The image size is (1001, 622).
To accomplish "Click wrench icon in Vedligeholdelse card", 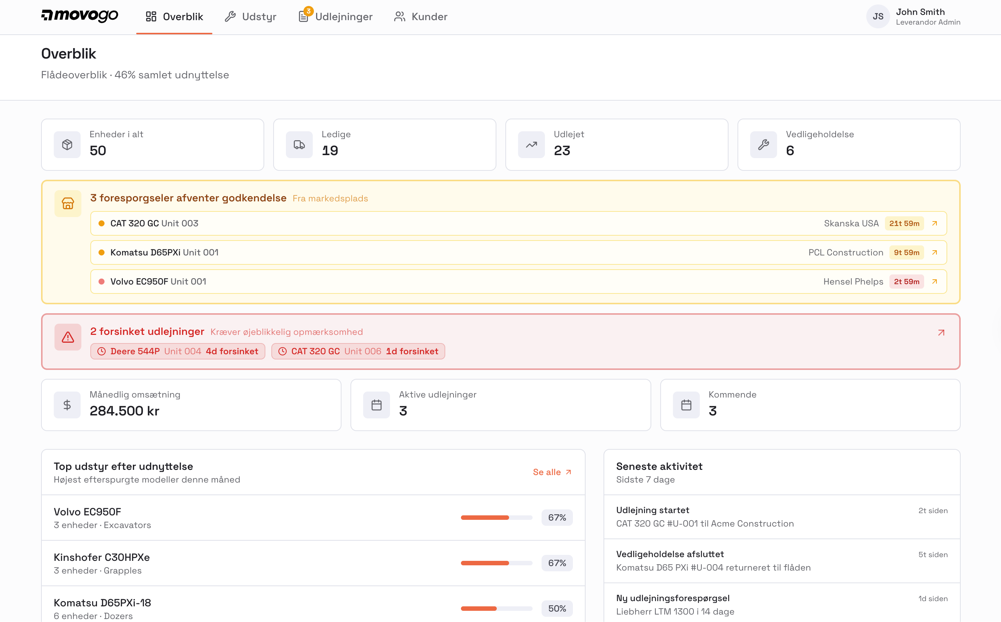I will click(763, 145).
